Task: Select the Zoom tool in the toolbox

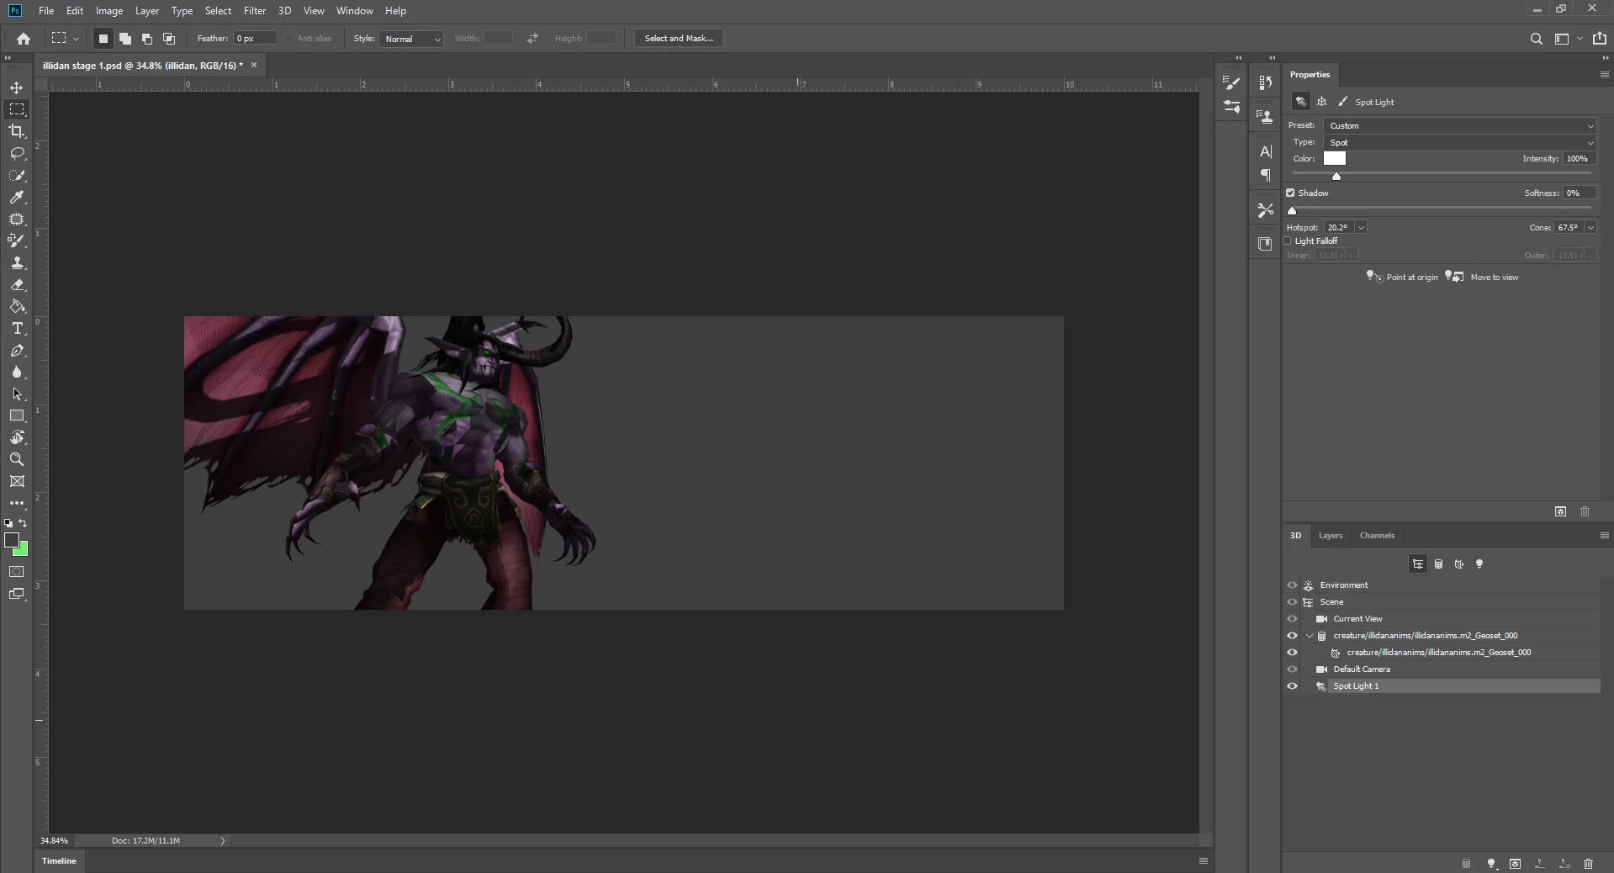Action: 17,459
